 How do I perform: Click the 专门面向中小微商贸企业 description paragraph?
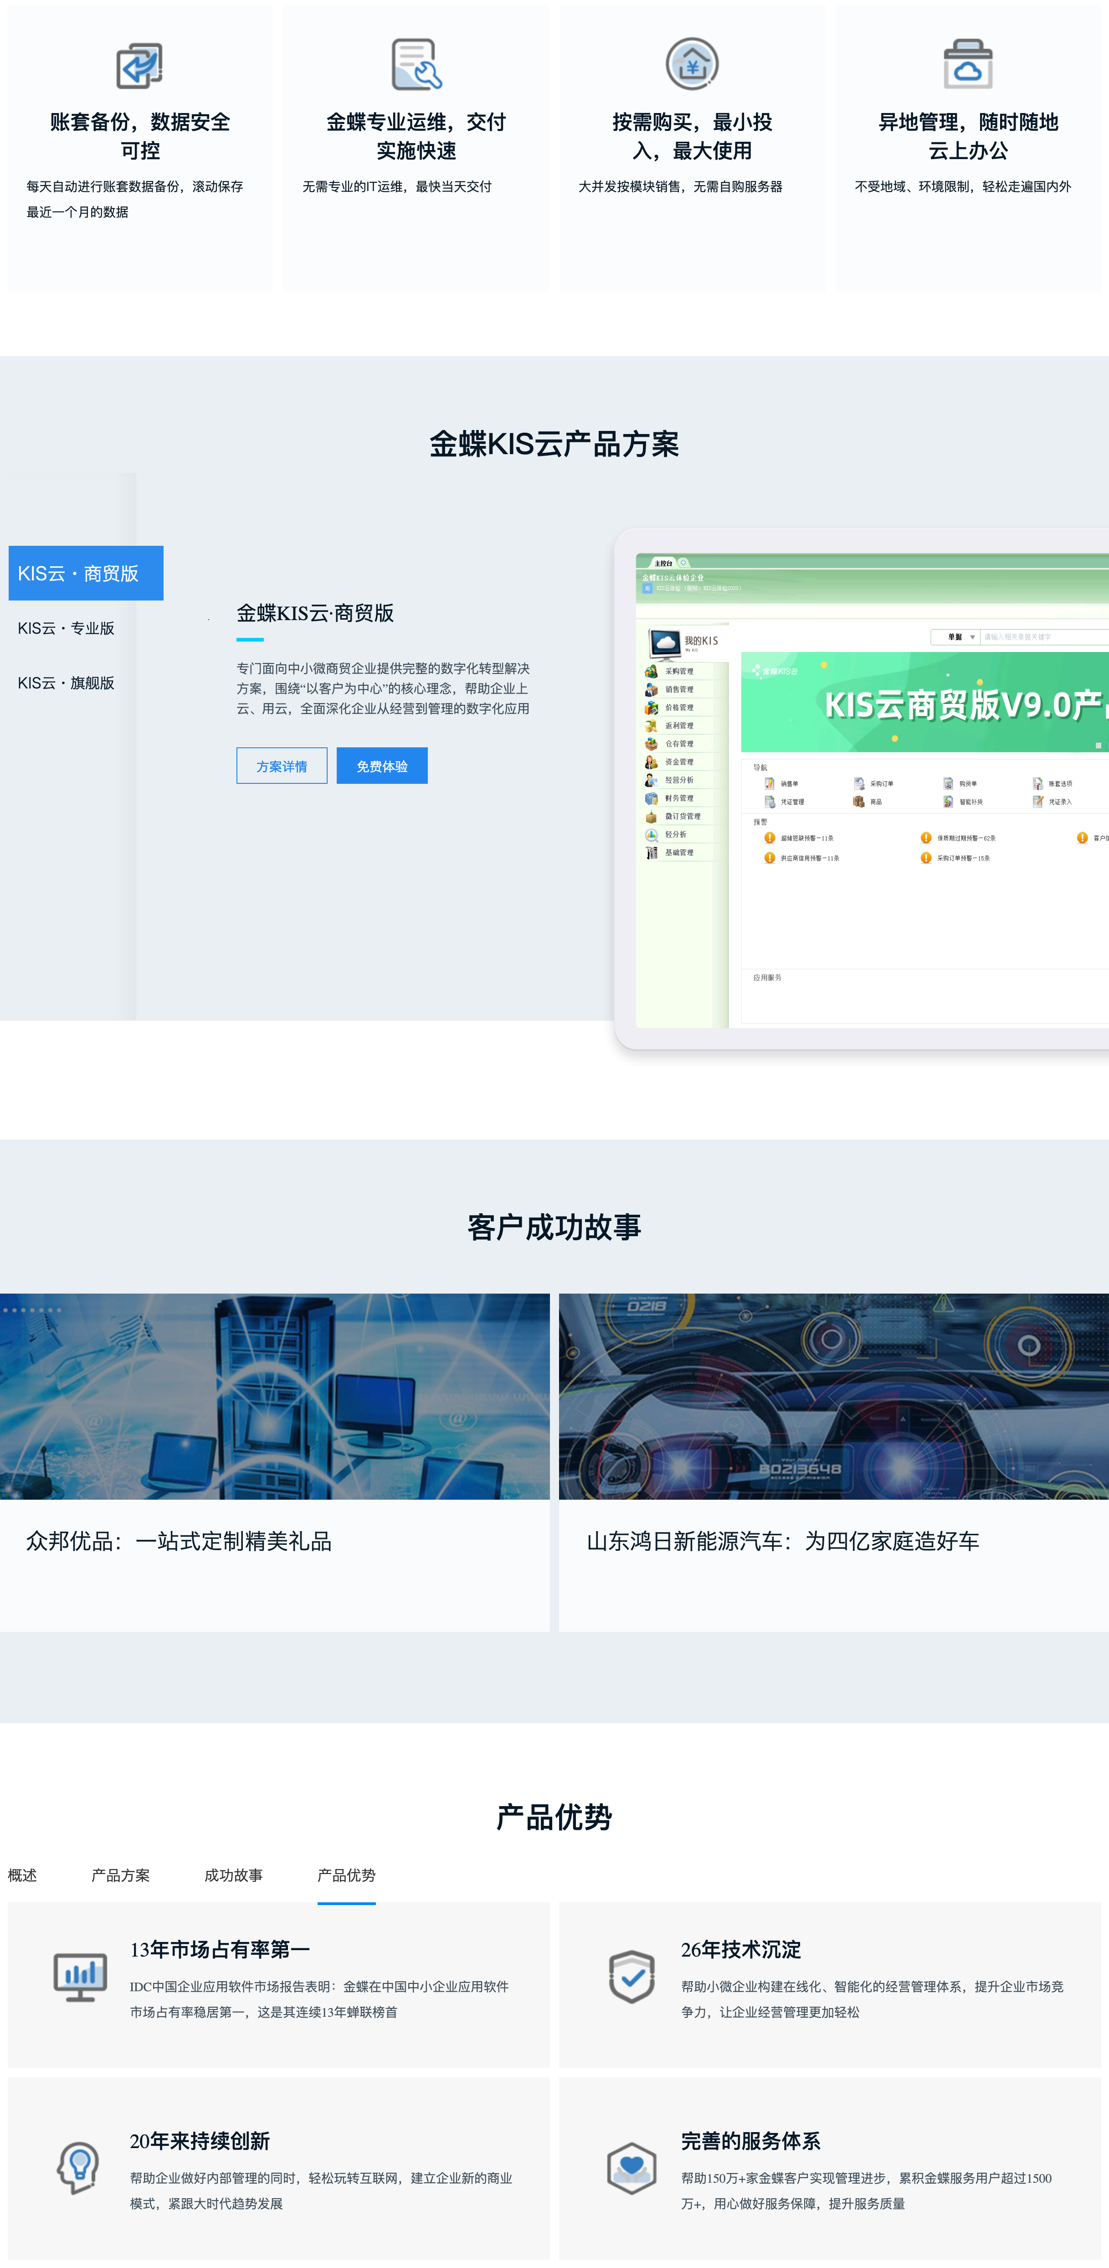(383, 689)
